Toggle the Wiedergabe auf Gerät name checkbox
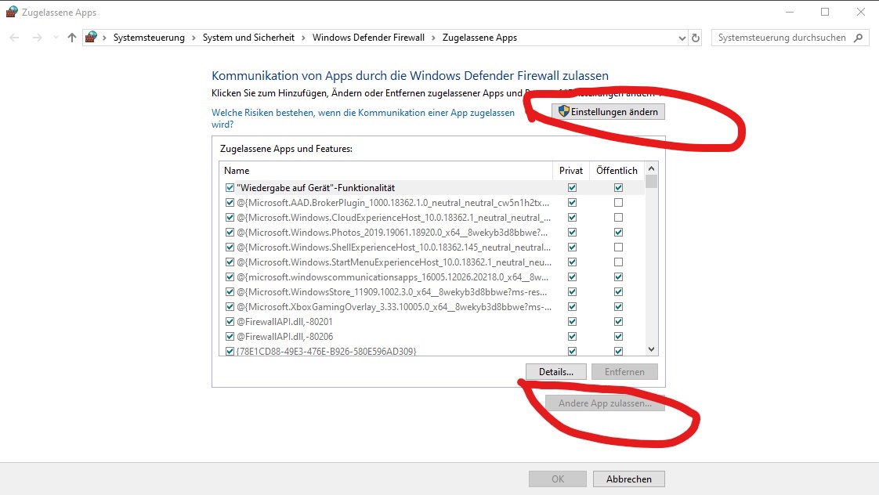The height and width of the screenshot is (495, 879). [230, 188]
